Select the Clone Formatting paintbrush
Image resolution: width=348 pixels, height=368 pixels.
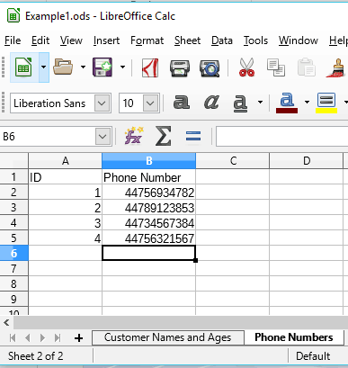coord(336,67)
